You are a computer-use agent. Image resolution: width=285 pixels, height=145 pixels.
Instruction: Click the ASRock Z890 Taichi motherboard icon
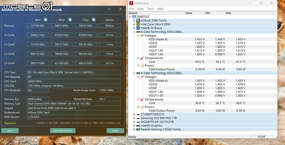click(x=138, y=20)
